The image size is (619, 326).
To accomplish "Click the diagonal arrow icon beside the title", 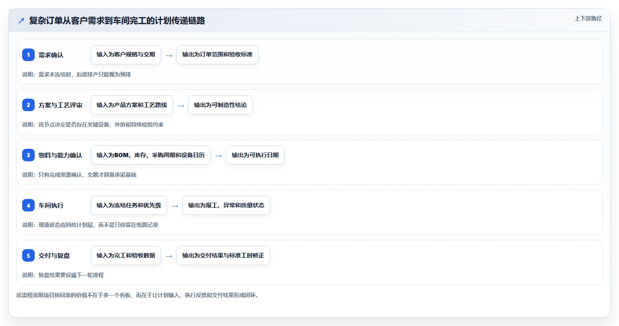I will point(21,20).
